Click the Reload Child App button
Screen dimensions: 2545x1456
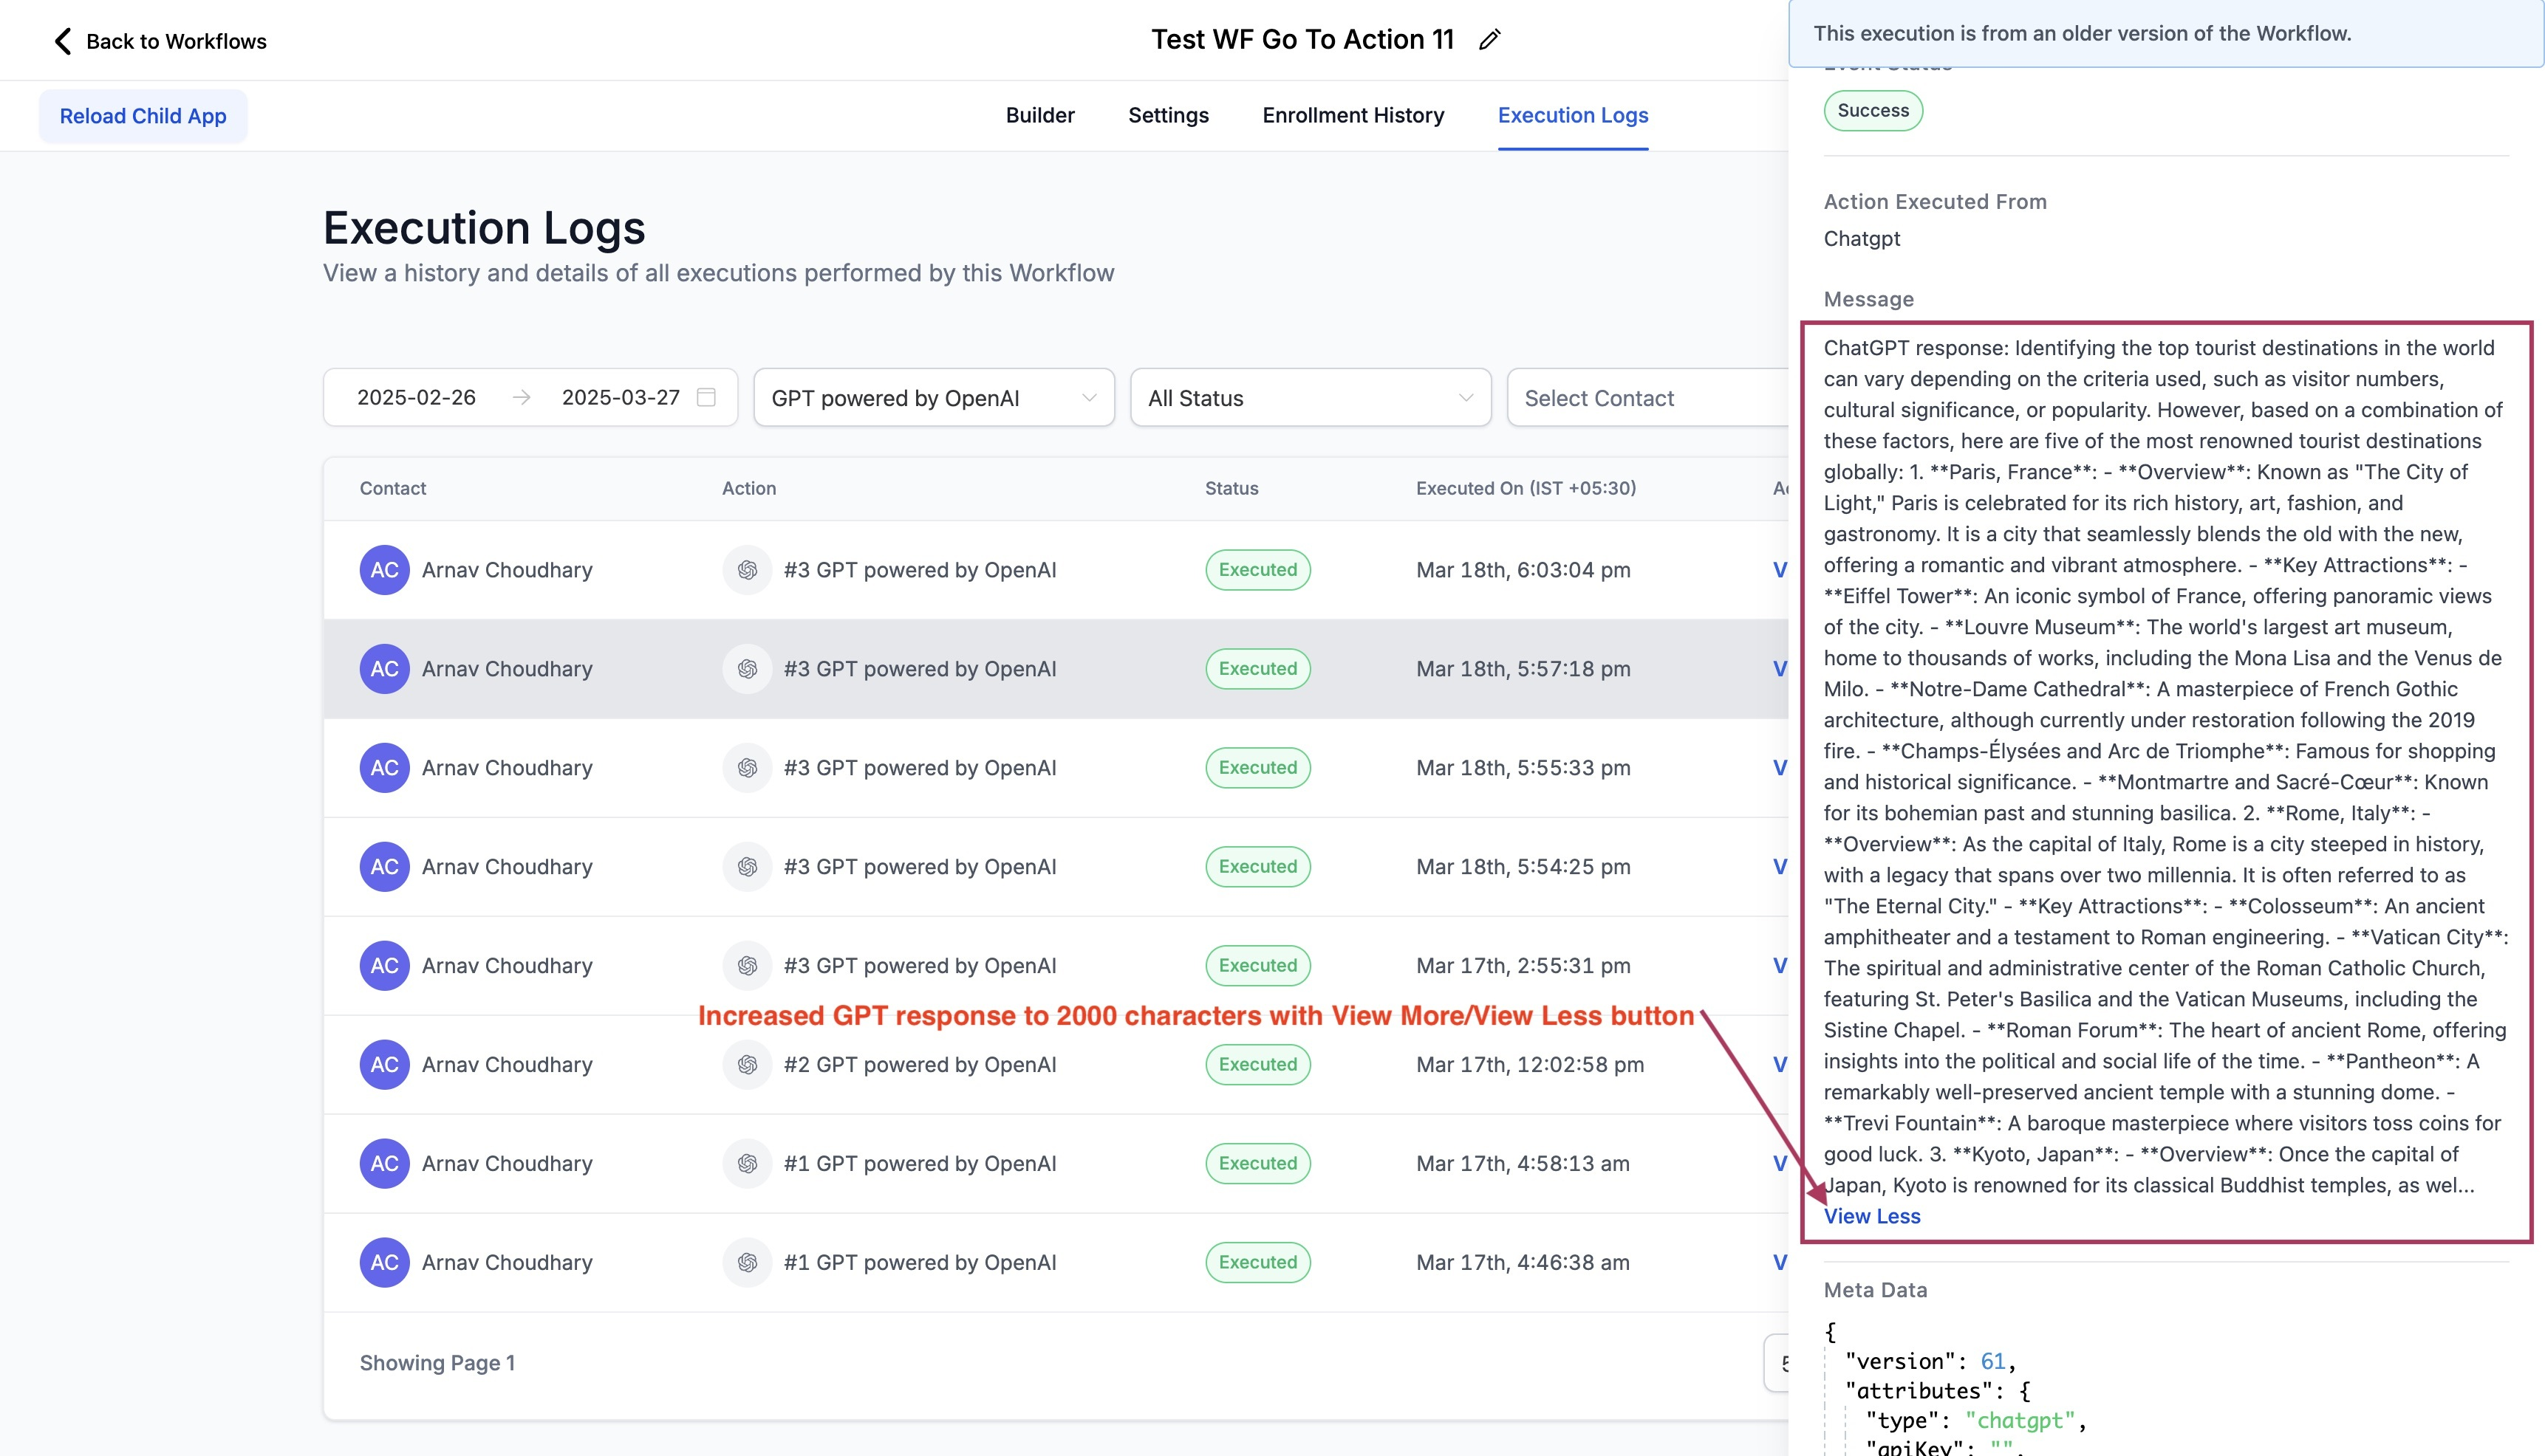[143, 116]
